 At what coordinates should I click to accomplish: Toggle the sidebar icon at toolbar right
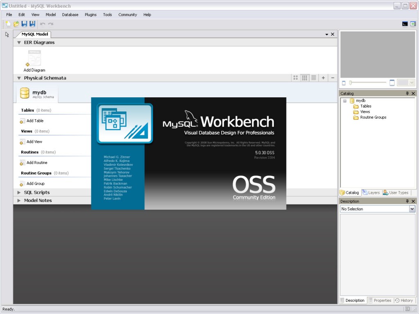[x=413, y=24]
